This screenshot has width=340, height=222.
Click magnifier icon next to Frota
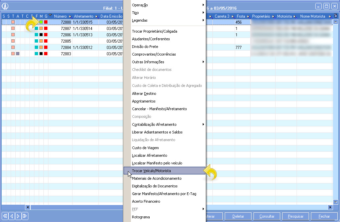(x=248, y=17)
